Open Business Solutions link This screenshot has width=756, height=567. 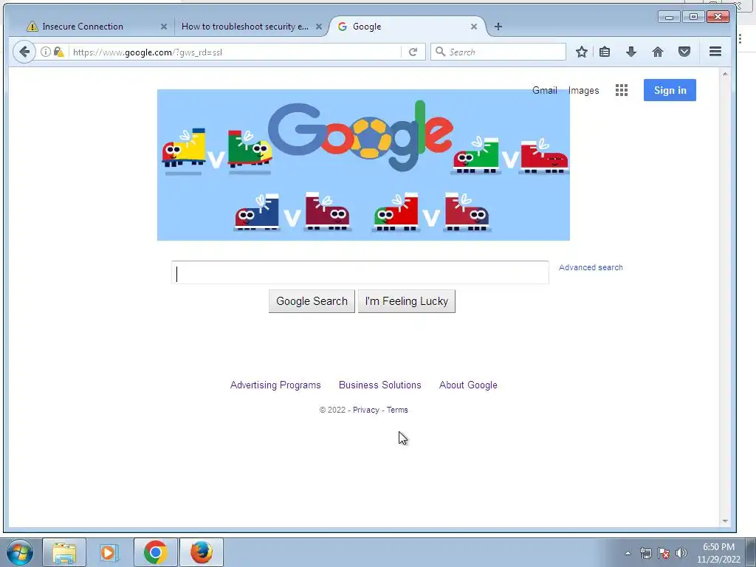click(380, 385)
